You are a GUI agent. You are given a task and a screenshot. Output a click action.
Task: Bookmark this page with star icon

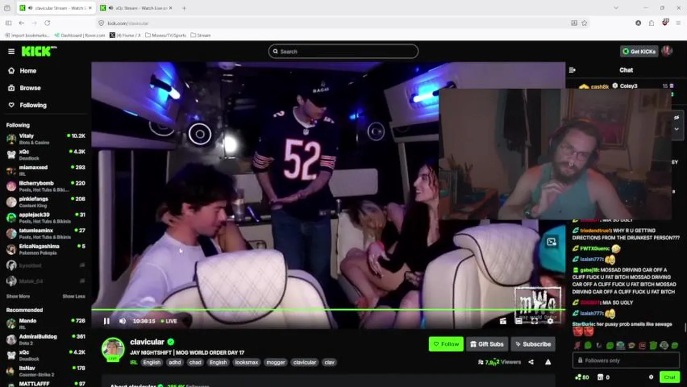(x=584, y=23)
